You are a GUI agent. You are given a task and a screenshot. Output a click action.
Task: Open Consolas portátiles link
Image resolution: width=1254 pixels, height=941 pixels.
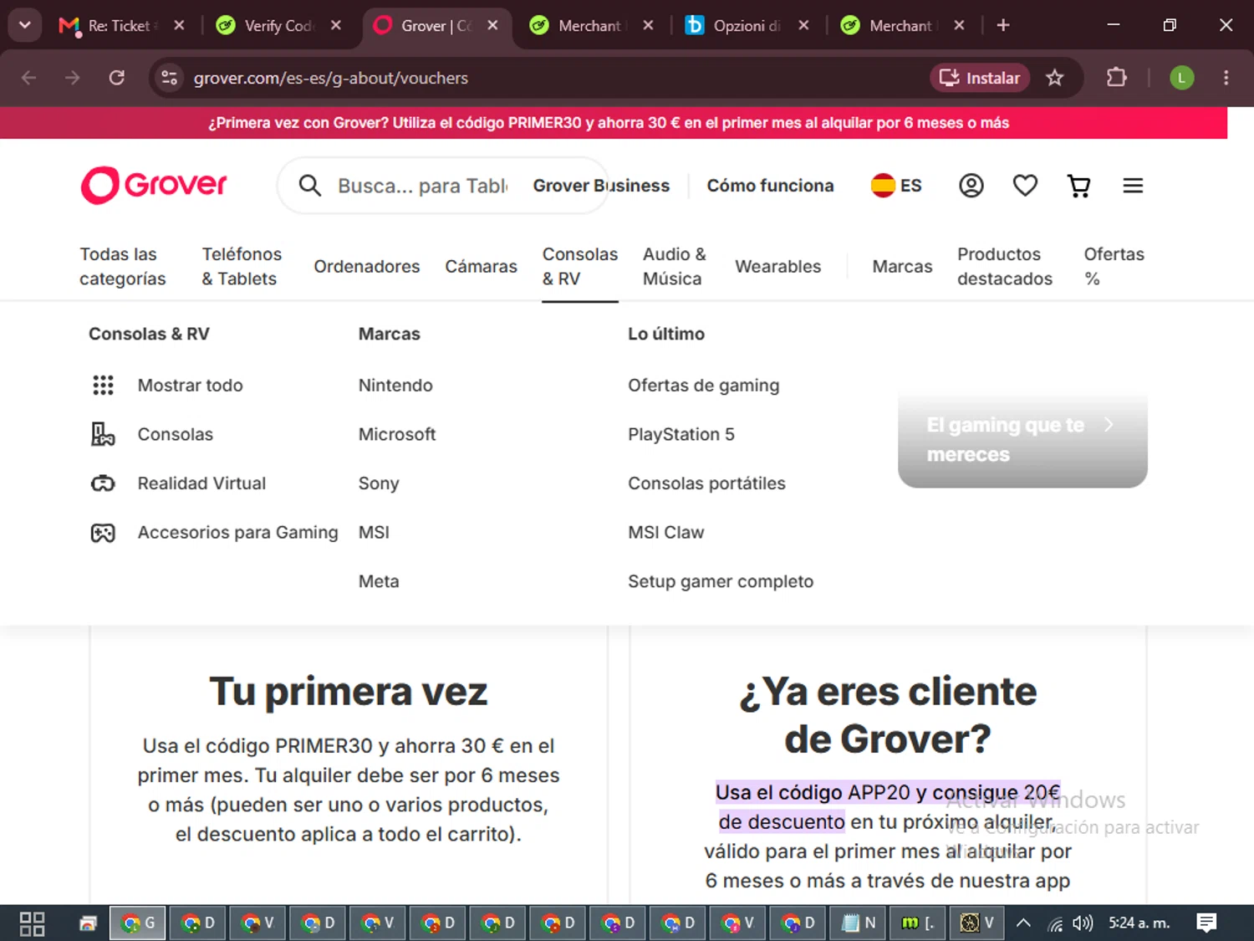click(x=706, y=483)
